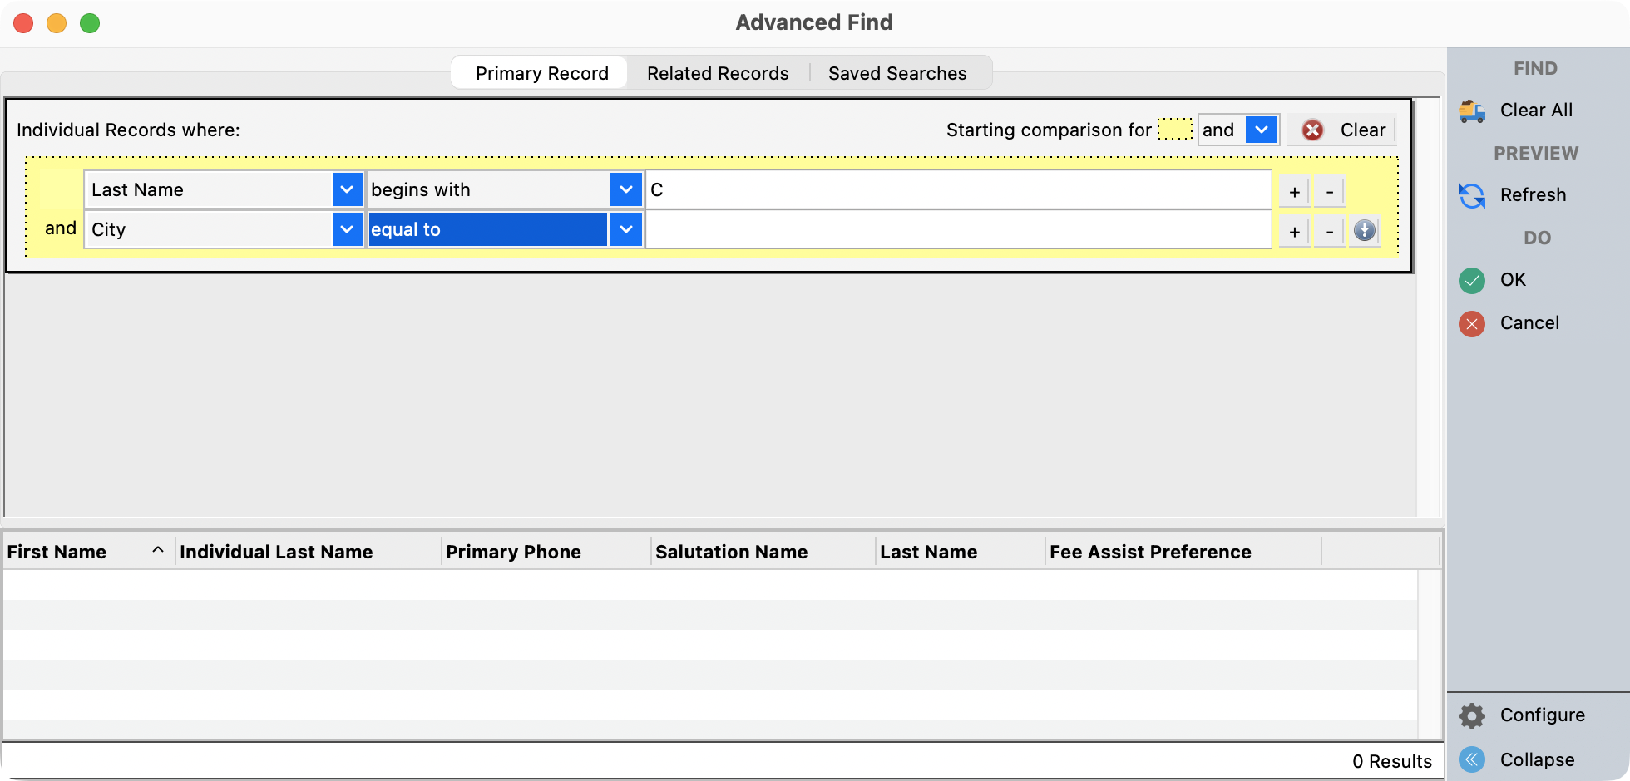Click the Cancel label
The height and width of the screenshot is (781, 1630).
tap(1529, 322)
